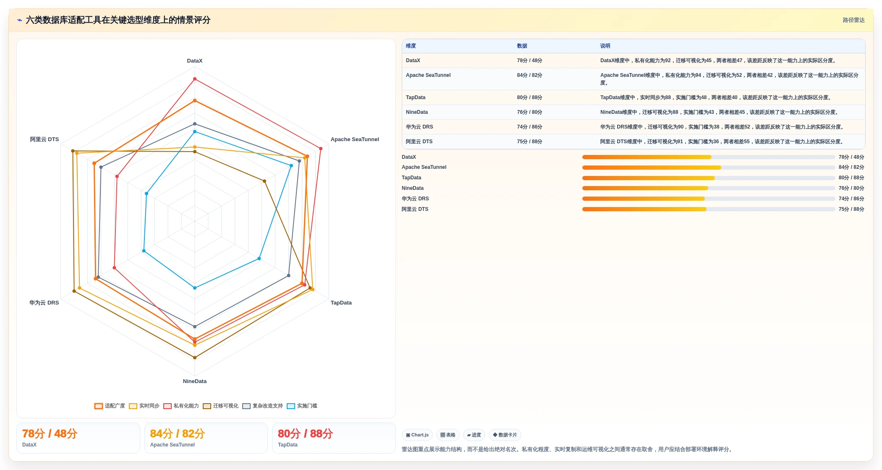Click the 说明 column header
882x470 pixels.
(x=605, y=46)
